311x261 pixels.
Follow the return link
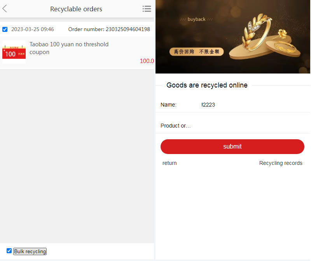click(169, 163)
